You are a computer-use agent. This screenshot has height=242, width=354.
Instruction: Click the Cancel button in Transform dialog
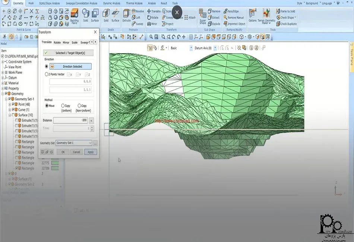coord(76,152)
